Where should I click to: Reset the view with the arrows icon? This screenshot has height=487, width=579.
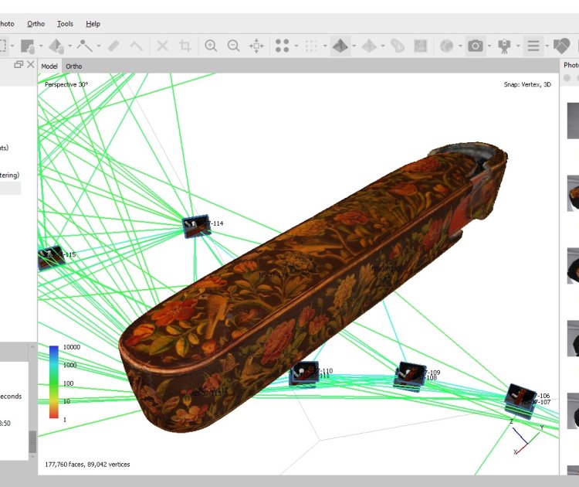click(256, 46)
